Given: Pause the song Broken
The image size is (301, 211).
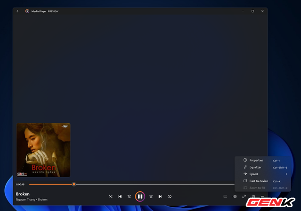Looking at the screenshot, I should pos(140,196).
